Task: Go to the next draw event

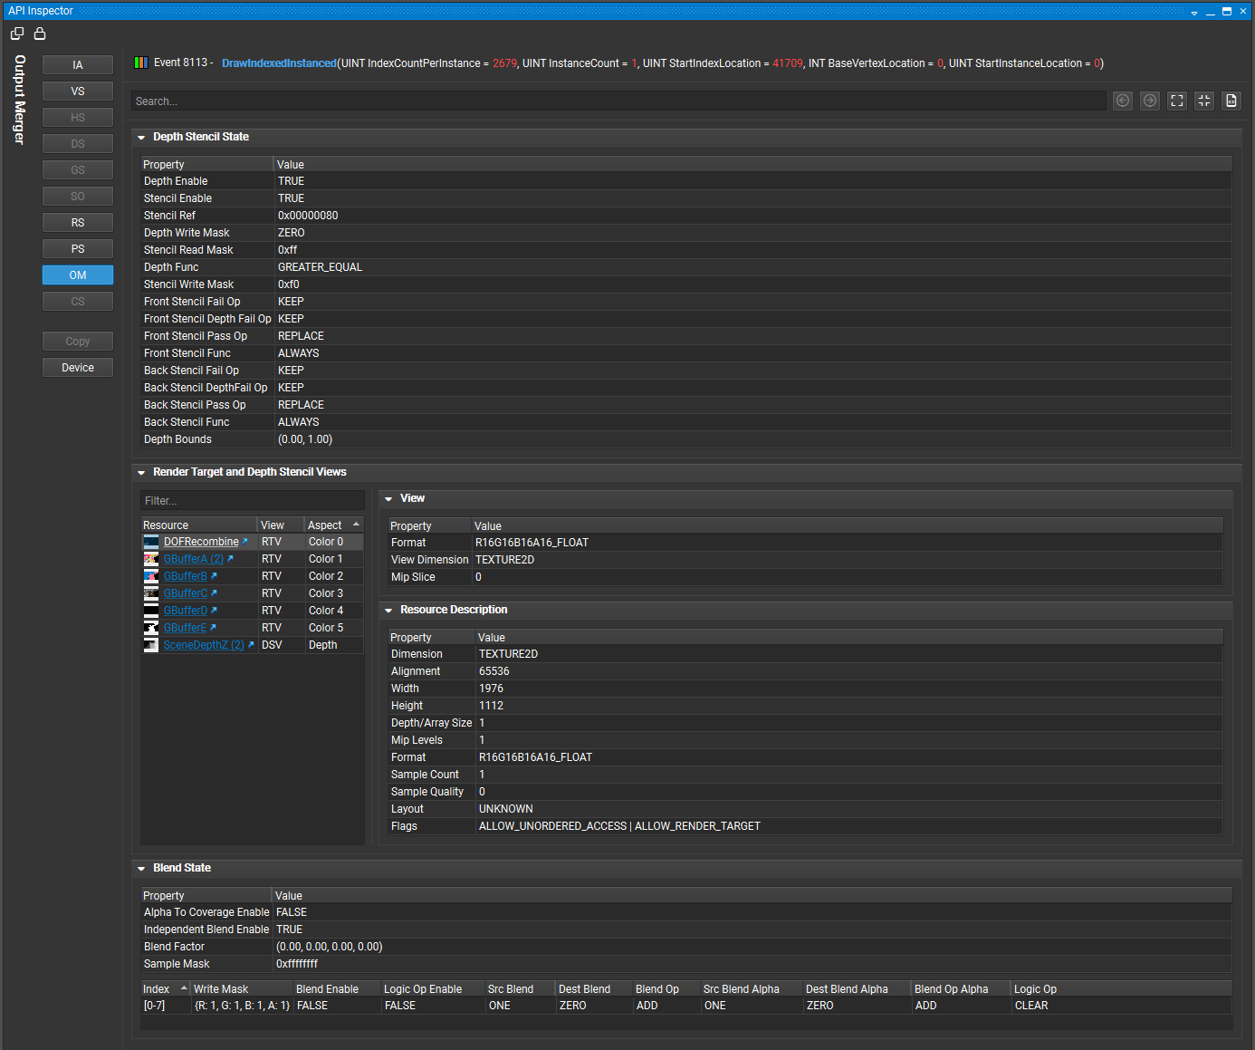Action: pyautogui.click(x=1149, y=101)
